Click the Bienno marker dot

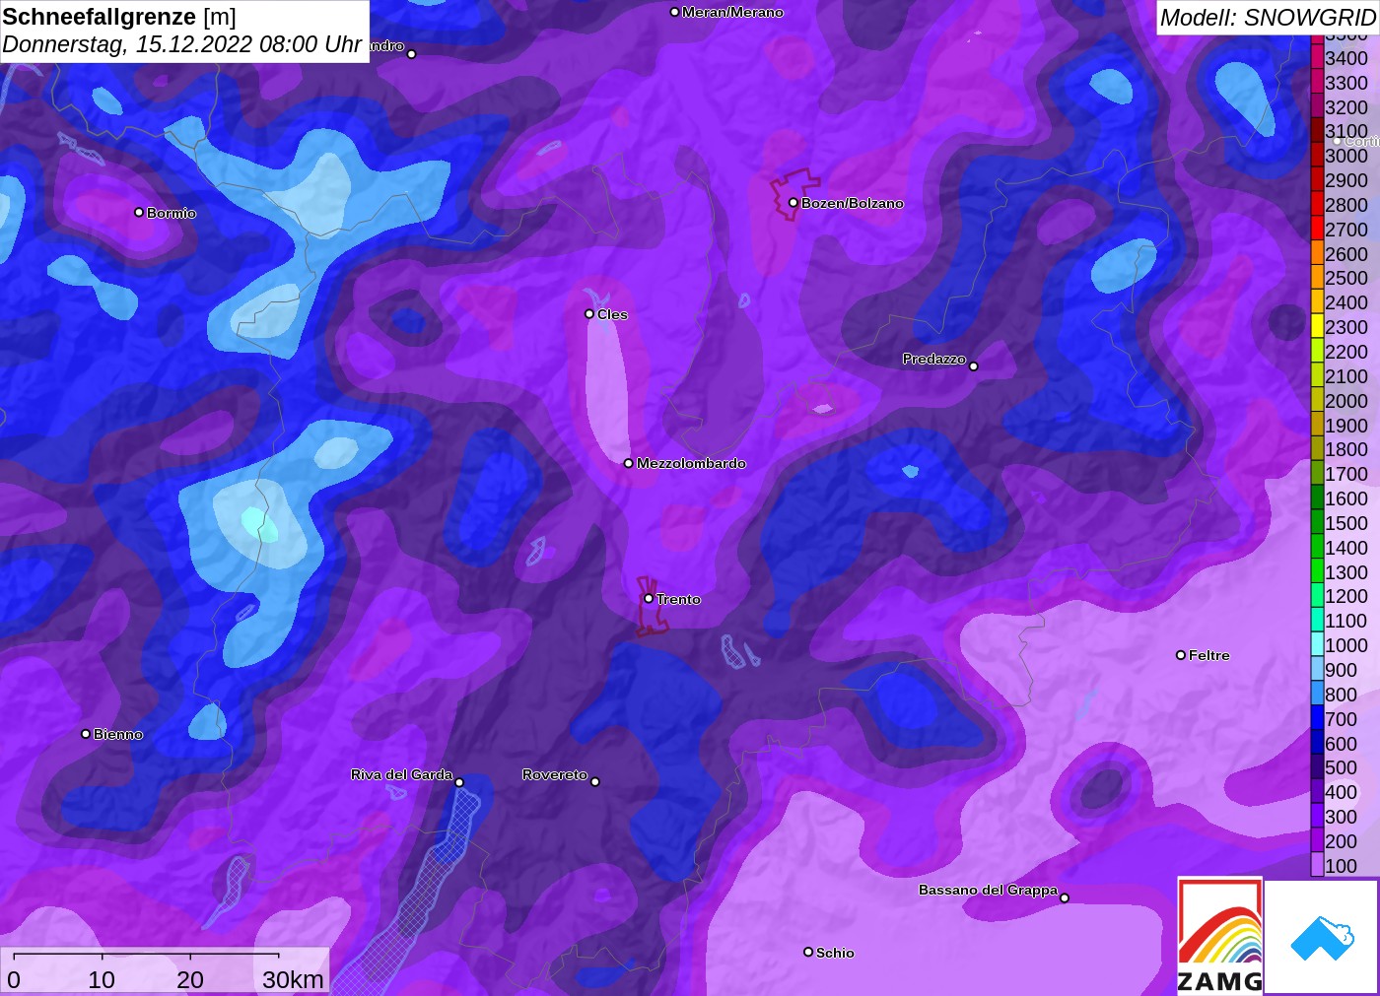[x=86, y=734]
